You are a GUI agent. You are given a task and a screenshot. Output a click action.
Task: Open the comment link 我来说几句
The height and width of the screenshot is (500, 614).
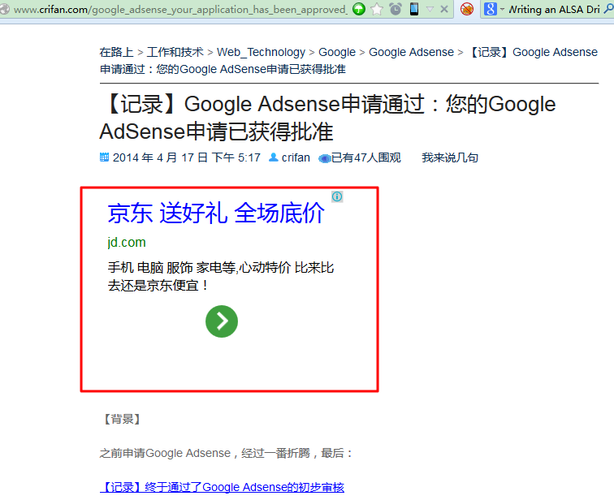tap(450, 157)
